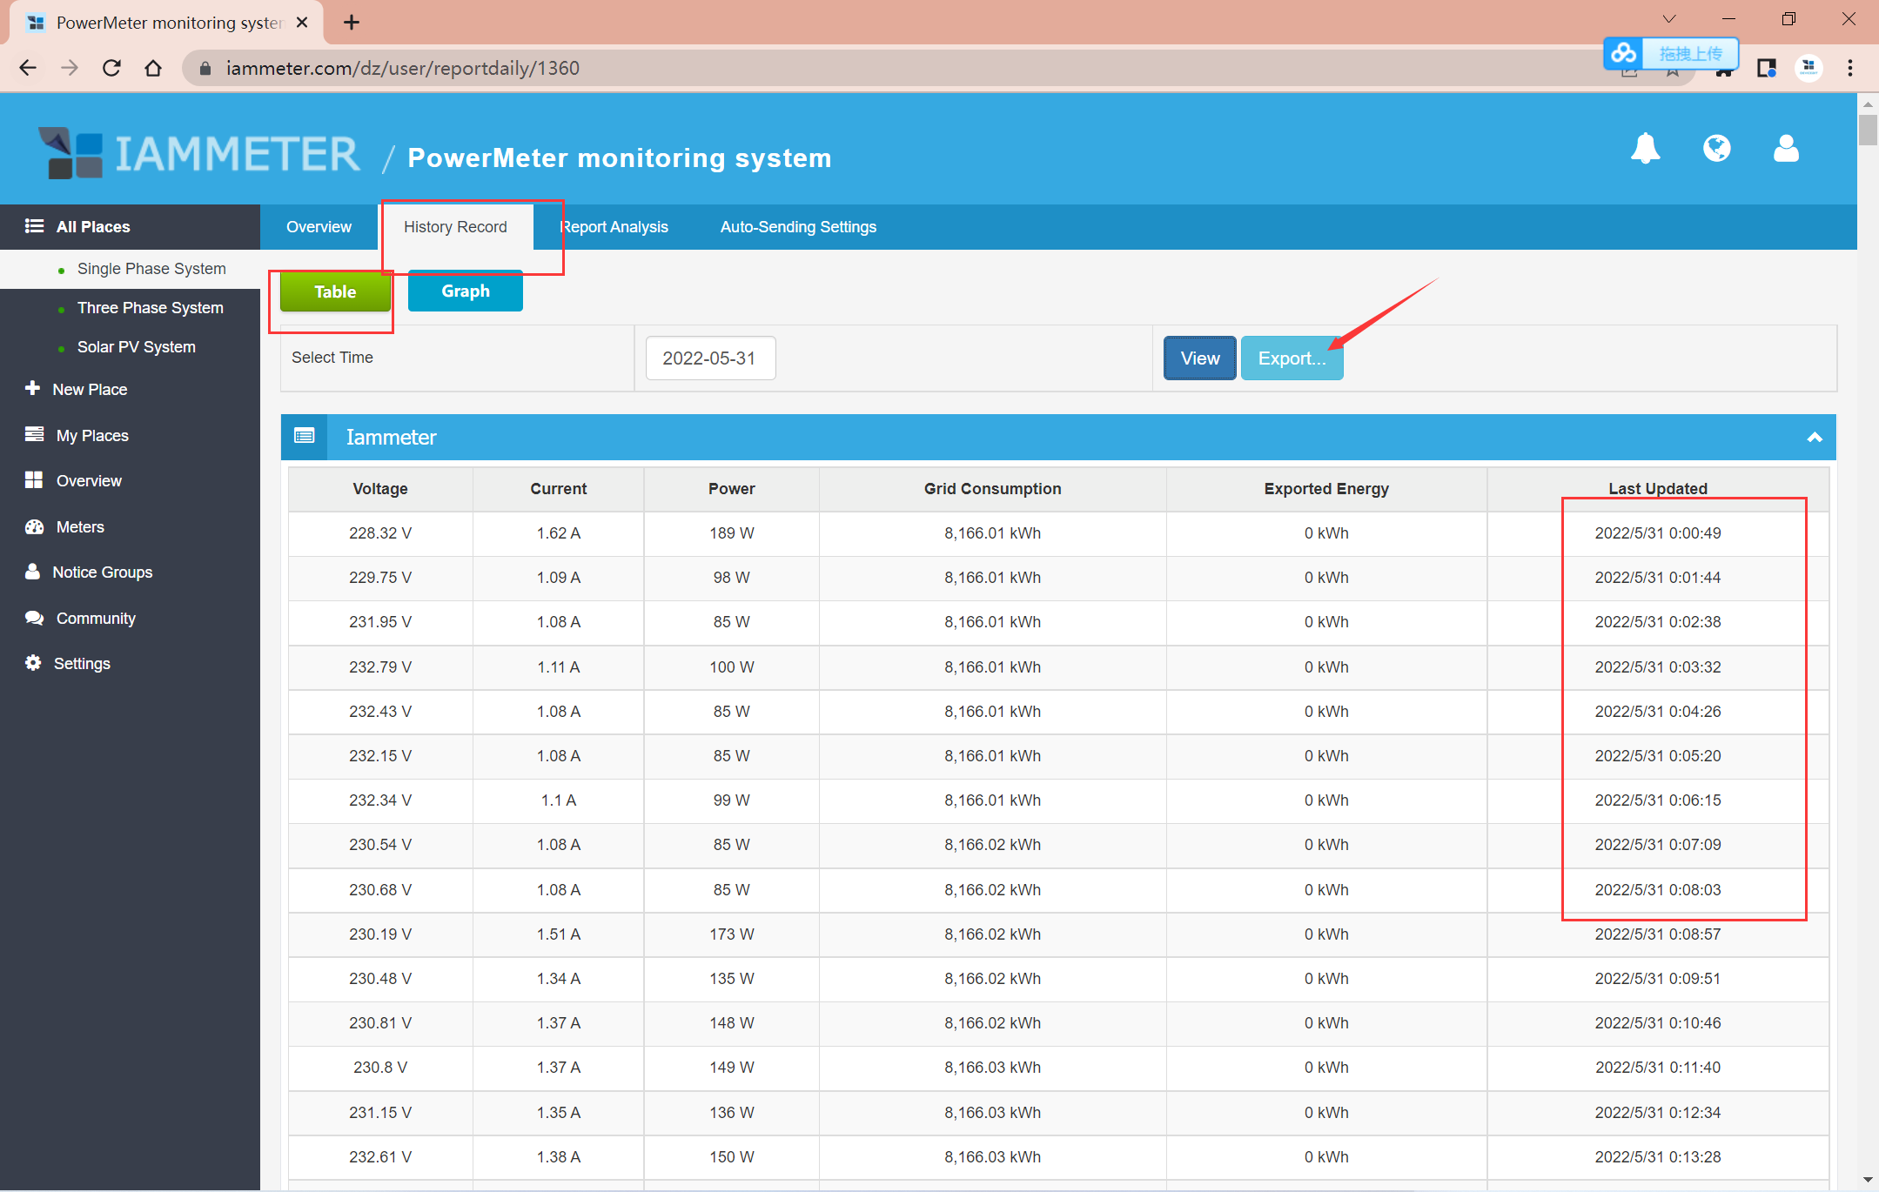Collapse the Iammeter panel chevron
The height and width of the screenshot is (1192, 1879).
[1814, 437]
